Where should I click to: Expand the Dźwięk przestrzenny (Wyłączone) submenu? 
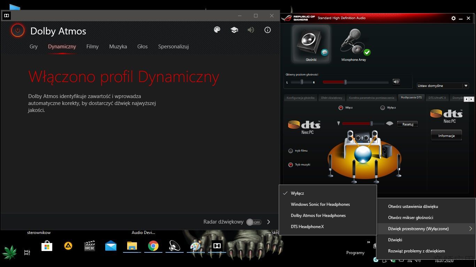click(426, 229)
